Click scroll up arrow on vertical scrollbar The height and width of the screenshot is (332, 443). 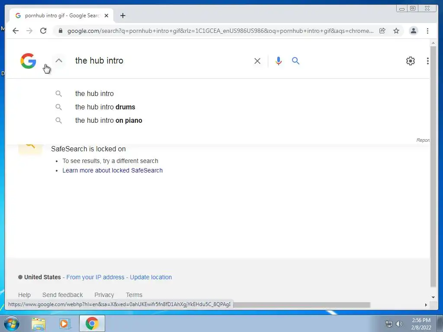coord(433,43)
